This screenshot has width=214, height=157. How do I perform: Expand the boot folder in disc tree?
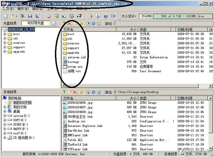click(5, 34)
